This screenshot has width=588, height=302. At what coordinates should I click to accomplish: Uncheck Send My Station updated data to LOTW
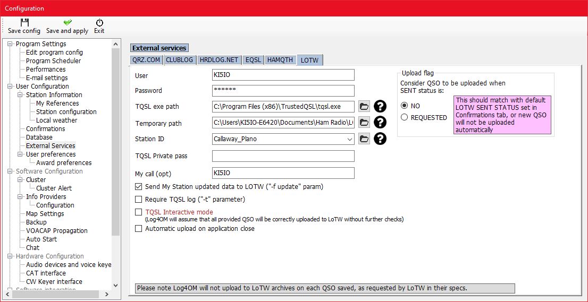[138, 186]
